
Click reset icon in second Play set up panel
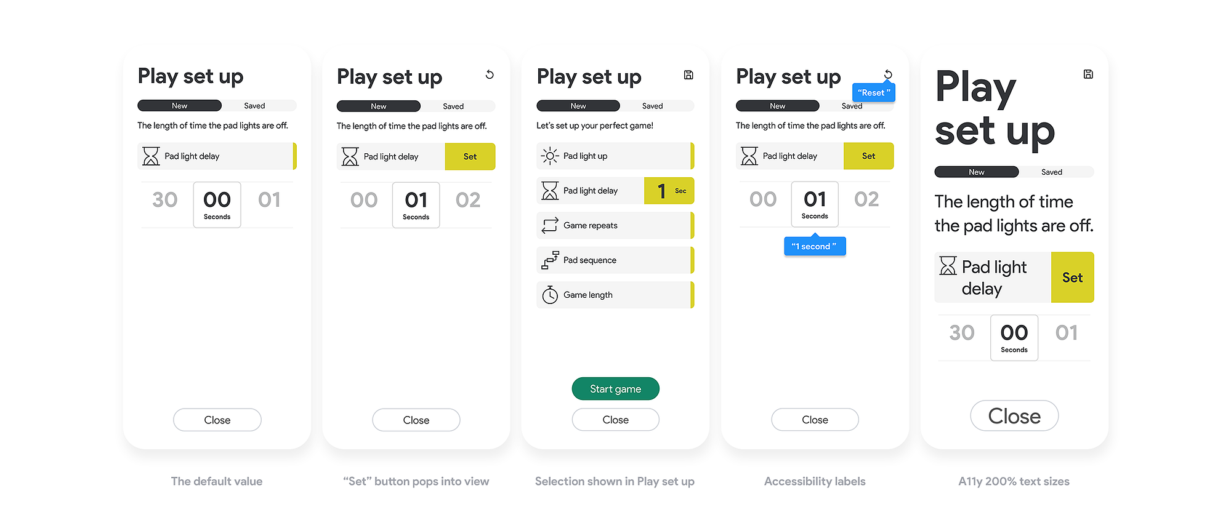pyautogui.click(x=490, y=74)
